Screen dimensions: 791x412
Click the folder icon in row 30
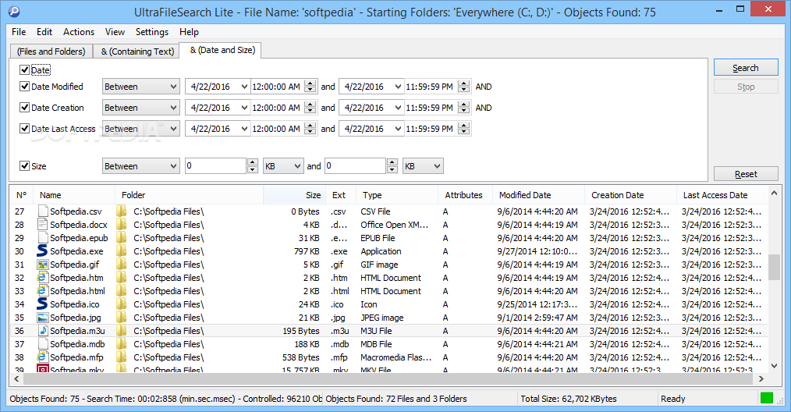[x=122, y=251]
